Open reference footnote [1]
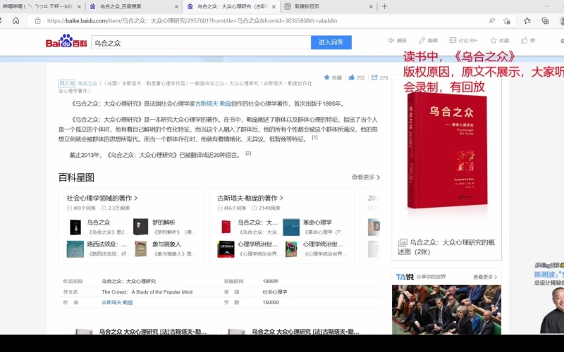This screenshot has height=352, width=564. [314, 137]
